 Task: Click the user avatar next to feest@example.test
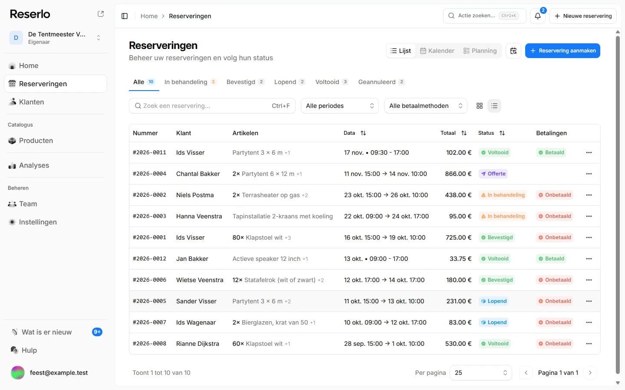(x=18, y=373)
